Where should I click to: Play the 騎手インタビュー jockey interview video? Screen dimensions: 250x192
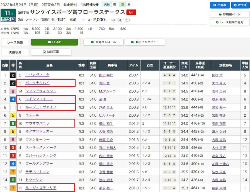click(x=145, y=42)
